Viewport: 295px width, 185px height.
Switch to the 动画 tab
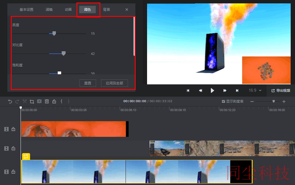[x=68, y=10]
